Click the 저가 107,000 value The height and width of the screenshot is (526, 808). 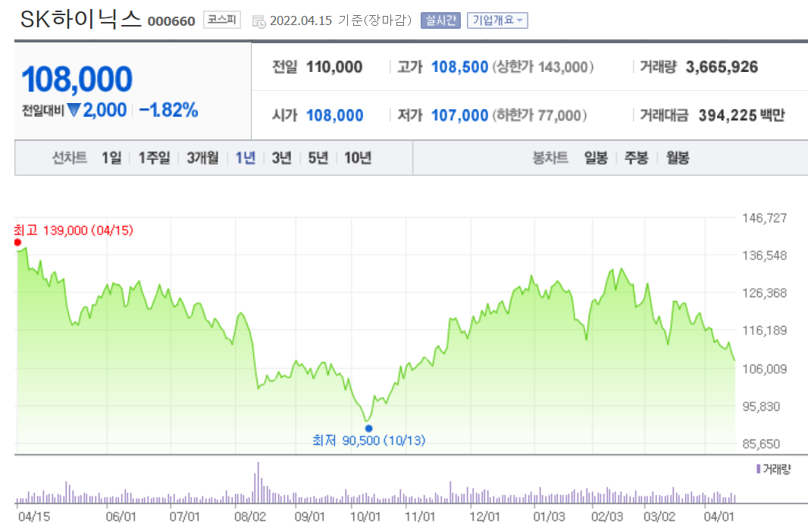459,115
